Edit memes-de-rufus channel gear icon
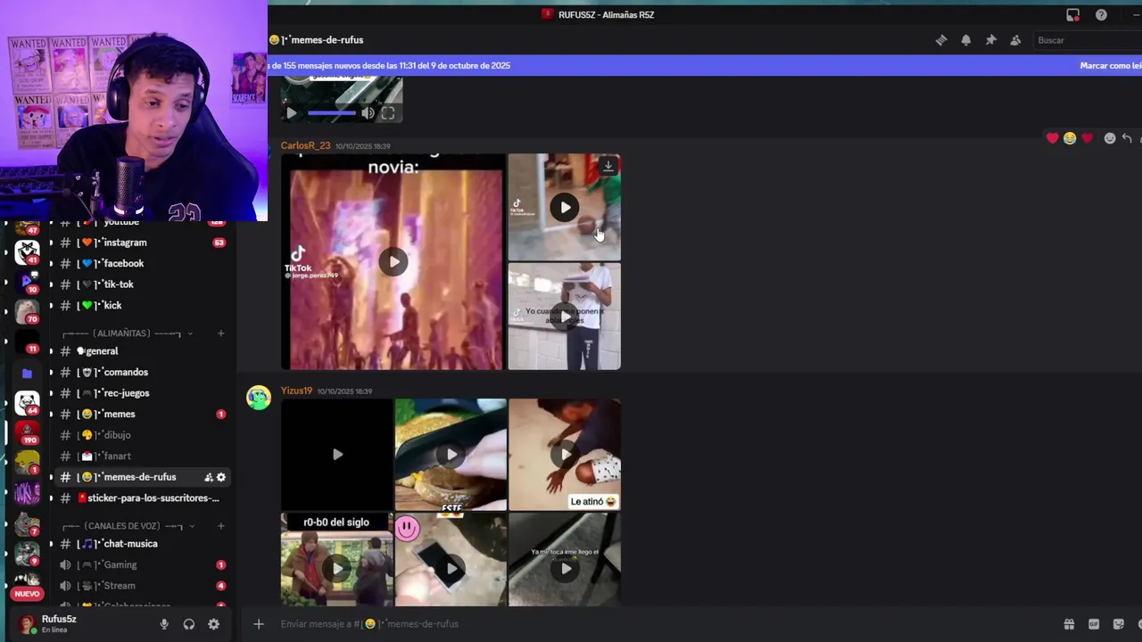 pyautogui.click(x=221, y=477)
